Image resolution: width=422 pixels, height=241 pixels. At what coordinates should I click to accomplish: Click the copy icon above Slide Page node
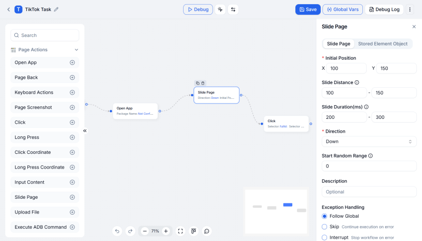197,83
